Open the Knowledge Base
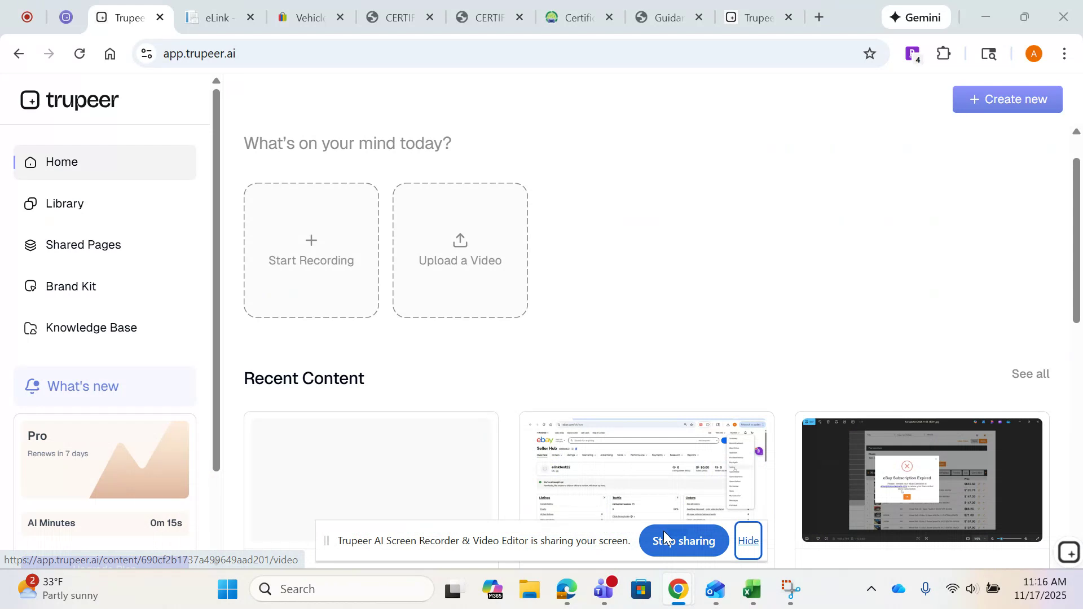This screenshot has height=609, width=1083. [x=91, y=328]
